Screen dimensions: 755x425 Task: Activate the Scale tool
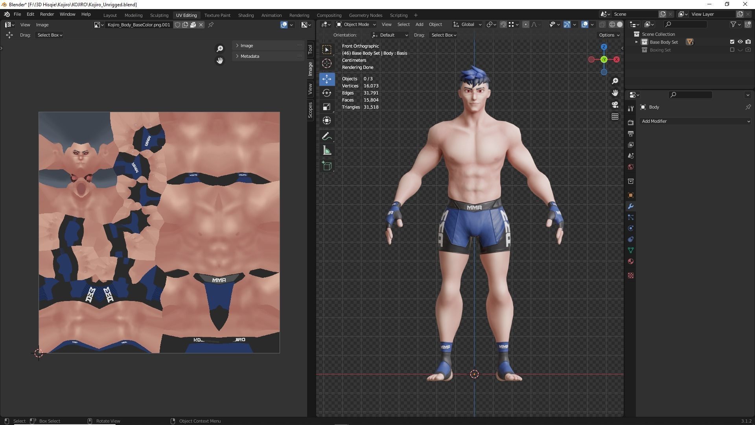pyautogui.click(x=326, y=107)
